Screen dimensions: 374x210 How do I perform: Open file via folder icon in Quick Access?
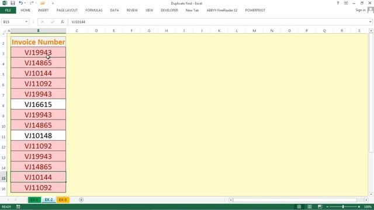43,3
